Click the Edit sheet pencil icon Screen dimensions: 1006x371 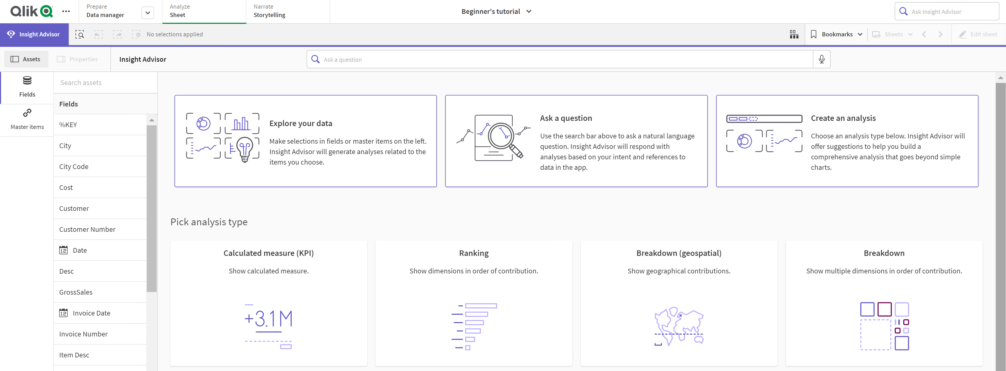click(962, 34)
